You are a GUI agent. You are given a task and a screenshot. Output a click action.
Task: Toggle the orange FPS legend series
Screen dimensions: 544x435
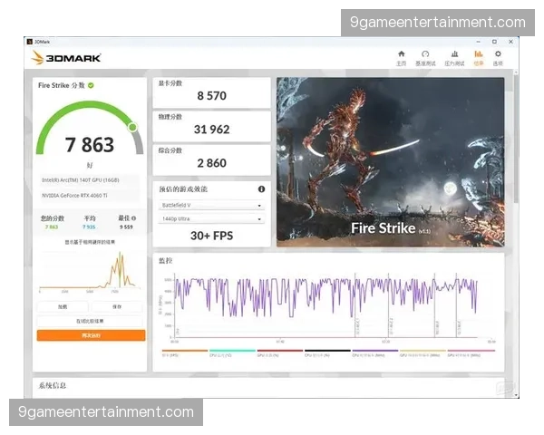click(185, 351)
